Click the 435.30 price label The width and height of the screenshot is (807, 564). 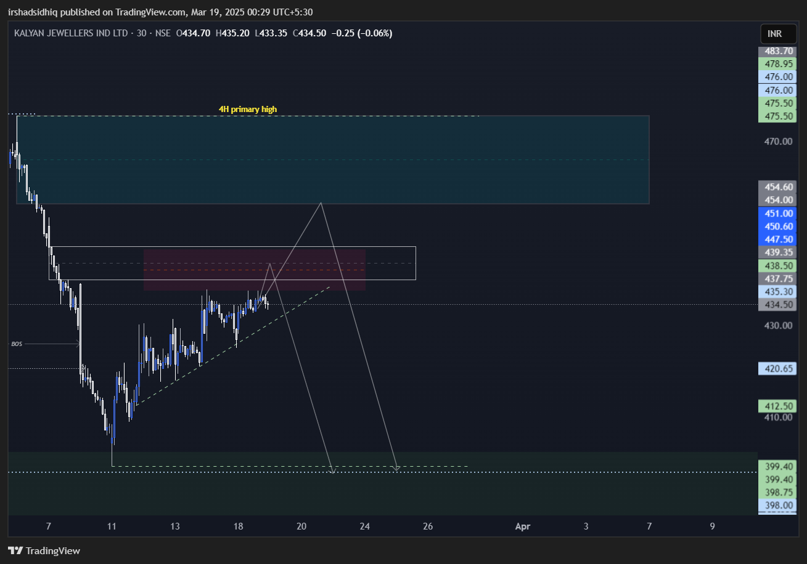(778, 292)
